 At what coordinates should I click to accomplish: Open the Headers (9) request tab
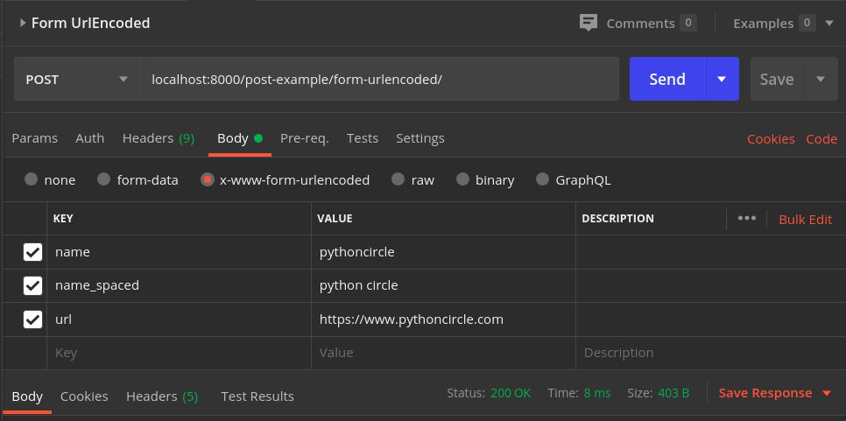pos(159,138)
